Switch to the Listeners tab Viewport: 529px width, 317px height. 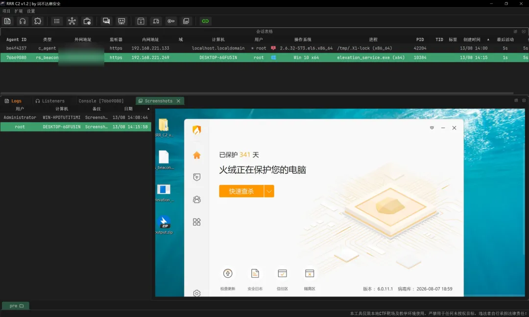50,101
